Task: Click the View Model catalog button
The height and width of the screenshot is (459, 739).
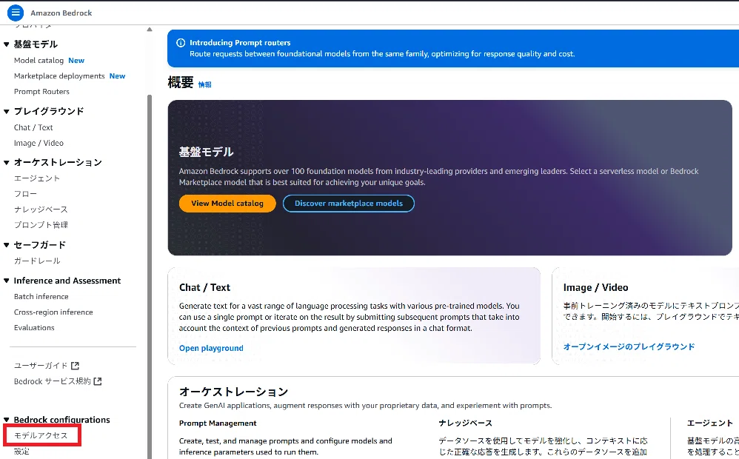Action: 227,204
